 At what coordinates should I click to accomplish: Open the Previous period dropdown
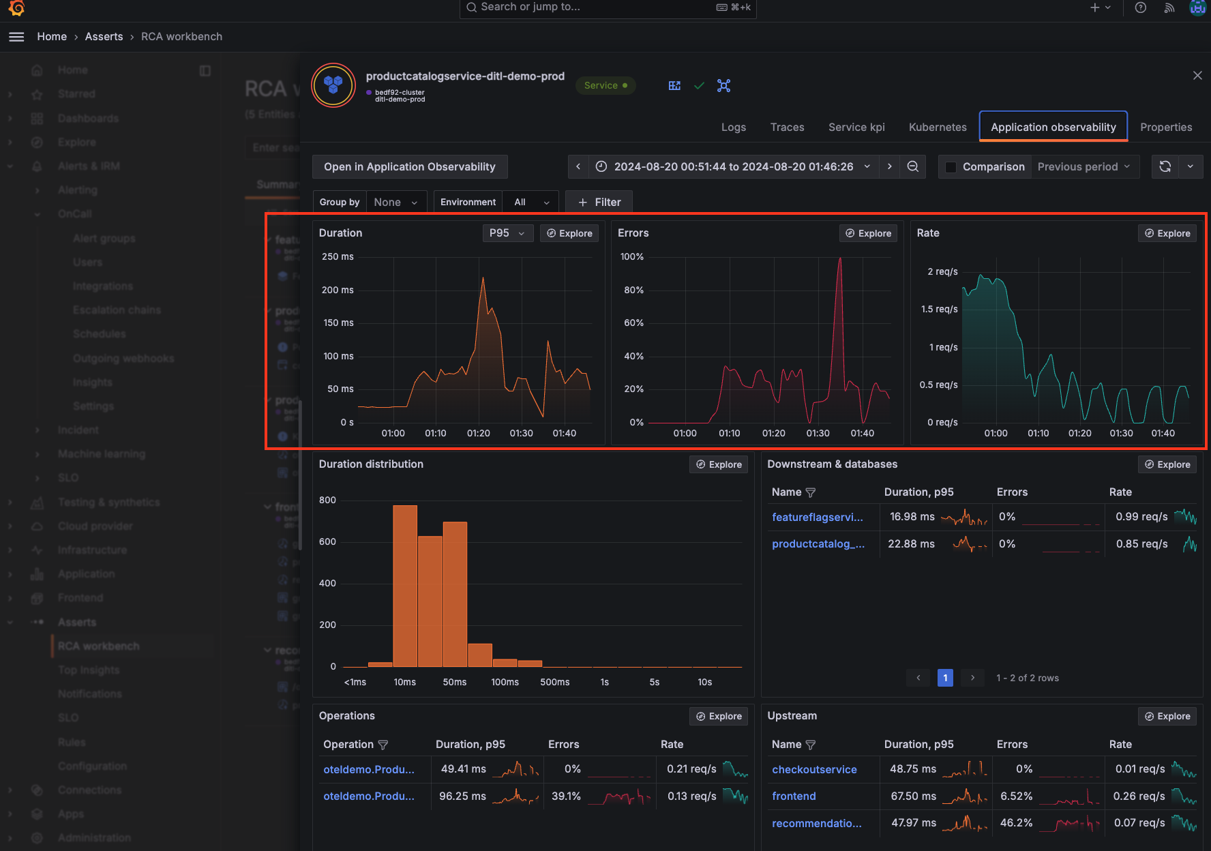tap(1083, 166)
